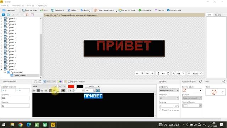Viewport: 227px width, 128px height.
Task: Switch to the Info tab
Action: (209, 15)
